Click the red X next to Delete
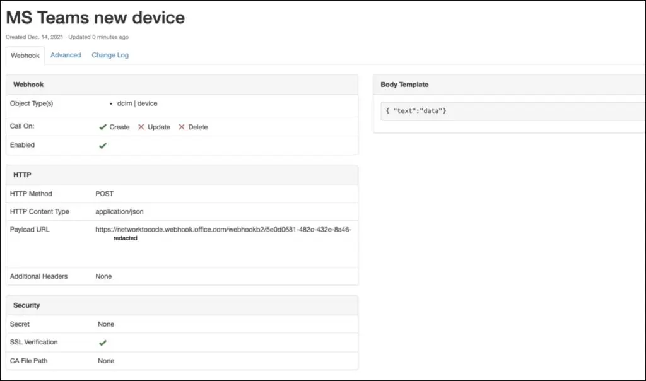Viewport: 646px width, 381px height. coord(181,127)
